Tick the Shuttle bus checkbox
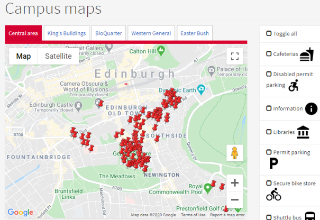The height and width of the screenshot is (220, 320). [x=269, y=217]
